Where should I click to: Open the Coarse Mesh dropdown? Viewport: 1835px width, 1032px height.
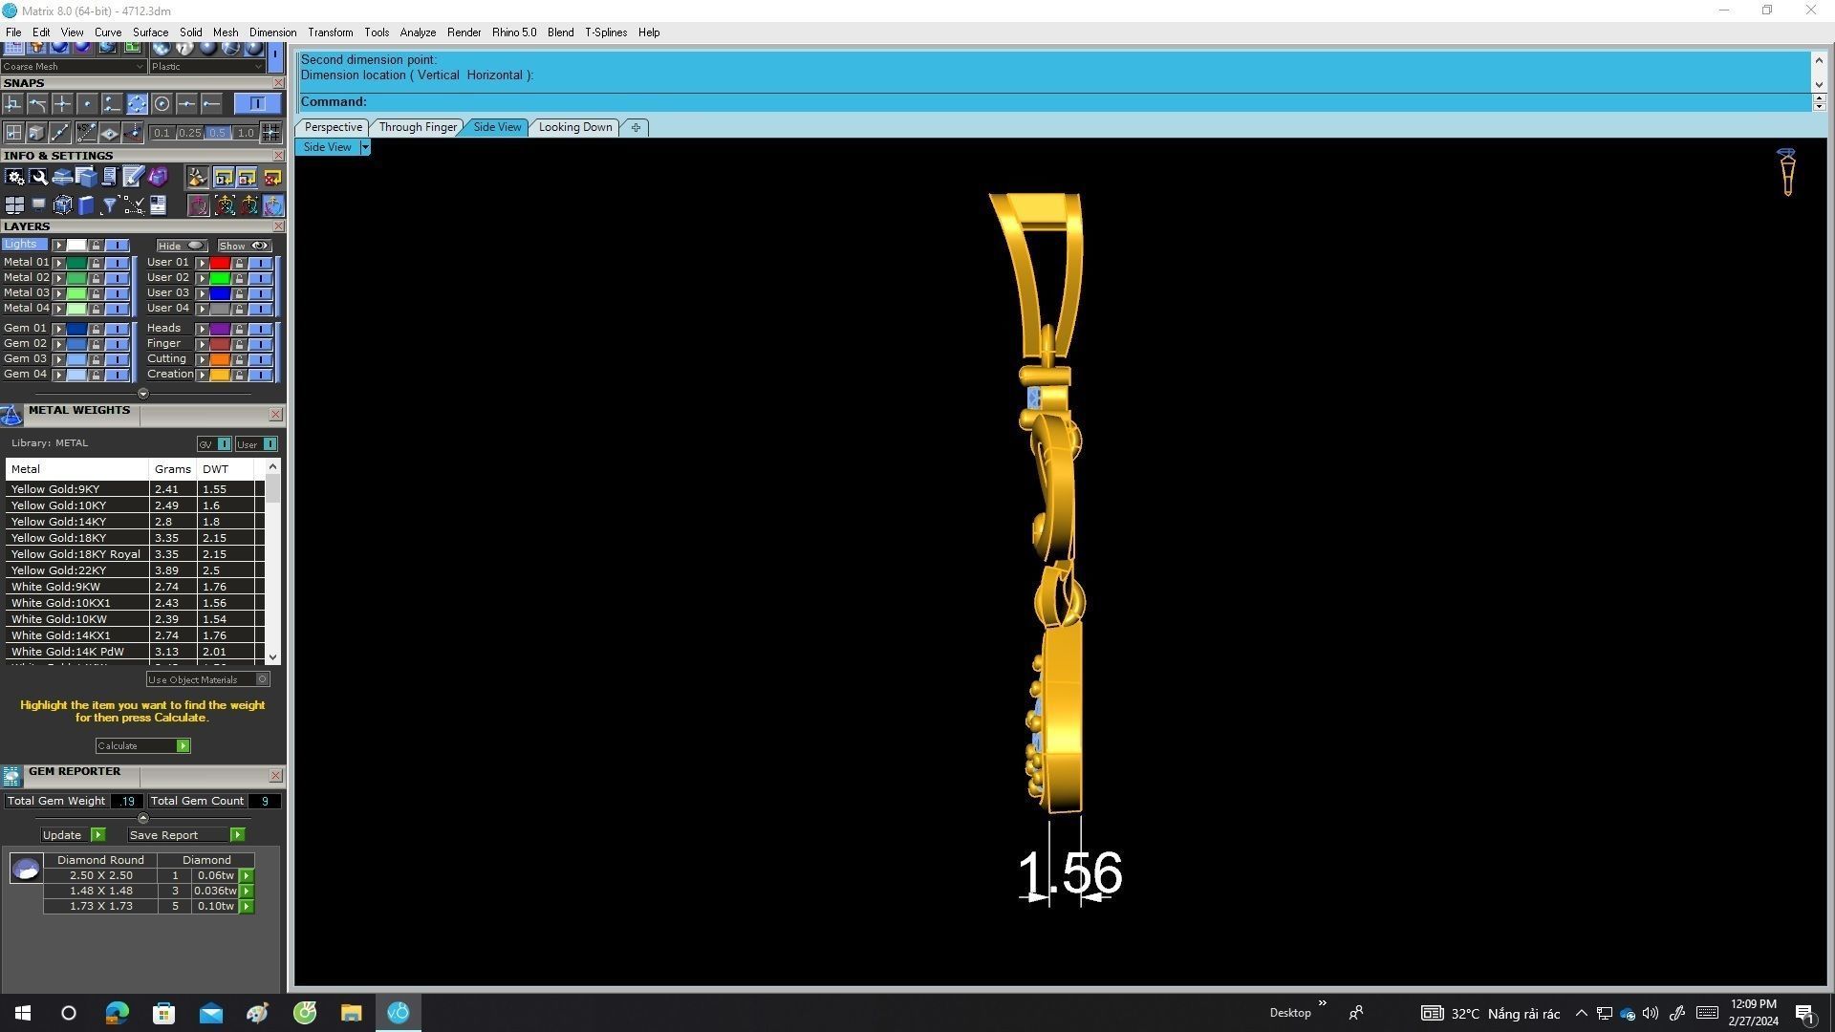point(140,67)
